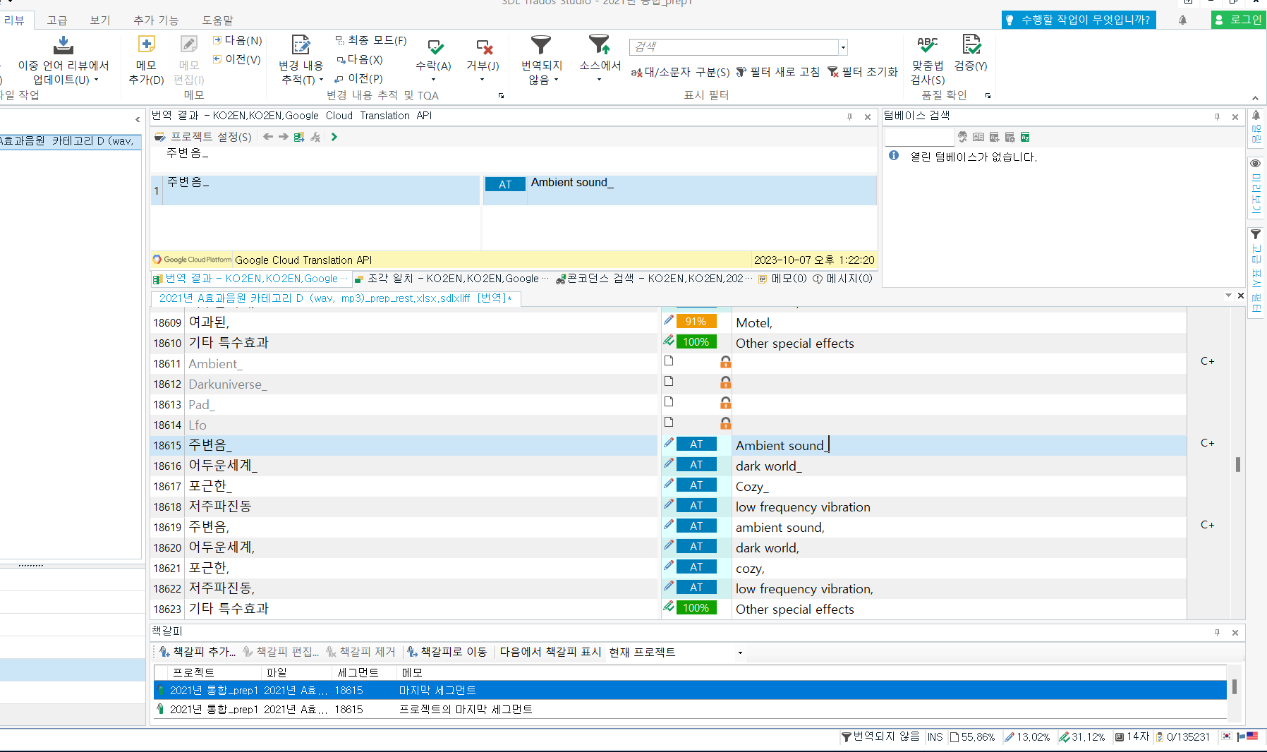
Task: Click the 수행할 작업이 무엇입니까? tell-me box
Action: tap(1079, 20)
